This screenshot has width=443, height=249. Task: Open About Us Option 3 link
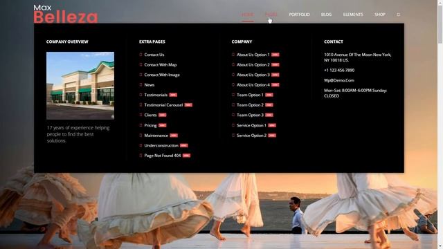253,75
